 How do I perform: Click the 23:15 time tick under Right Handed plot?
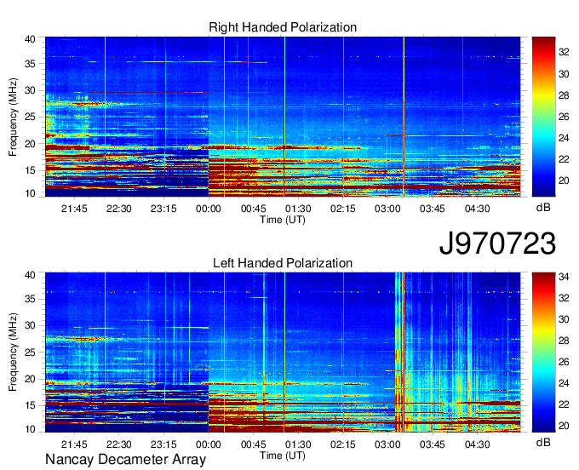pyautogui.click(x=163, y=209)
